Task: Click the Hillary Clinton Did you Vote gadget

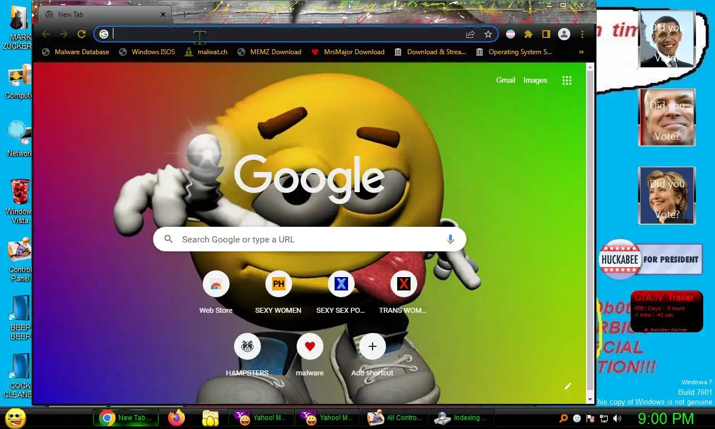Action: [x=666, y=196]
